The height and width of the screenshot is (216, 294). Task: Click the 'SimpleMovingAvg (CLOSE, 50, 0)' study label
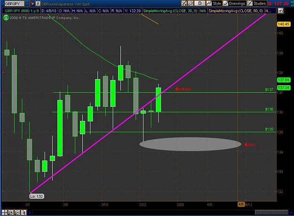[236, 11]
